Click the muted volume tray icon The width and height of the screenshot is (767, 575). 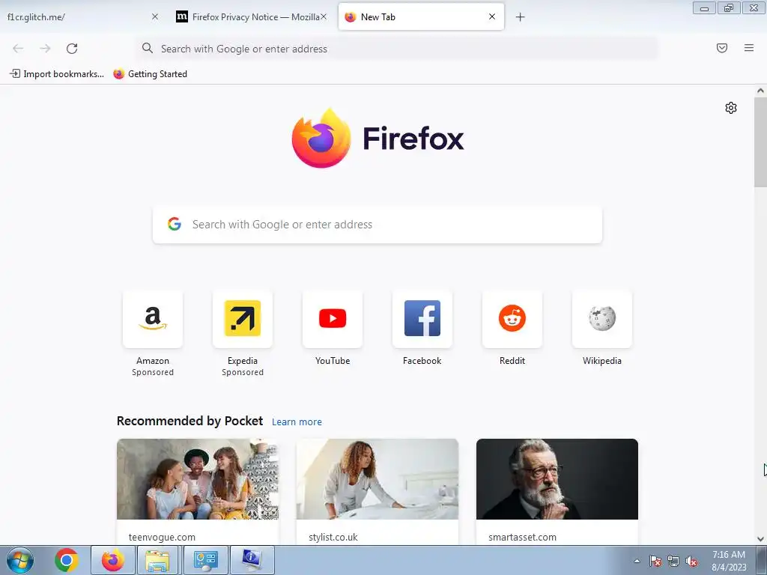coord(691,561)
